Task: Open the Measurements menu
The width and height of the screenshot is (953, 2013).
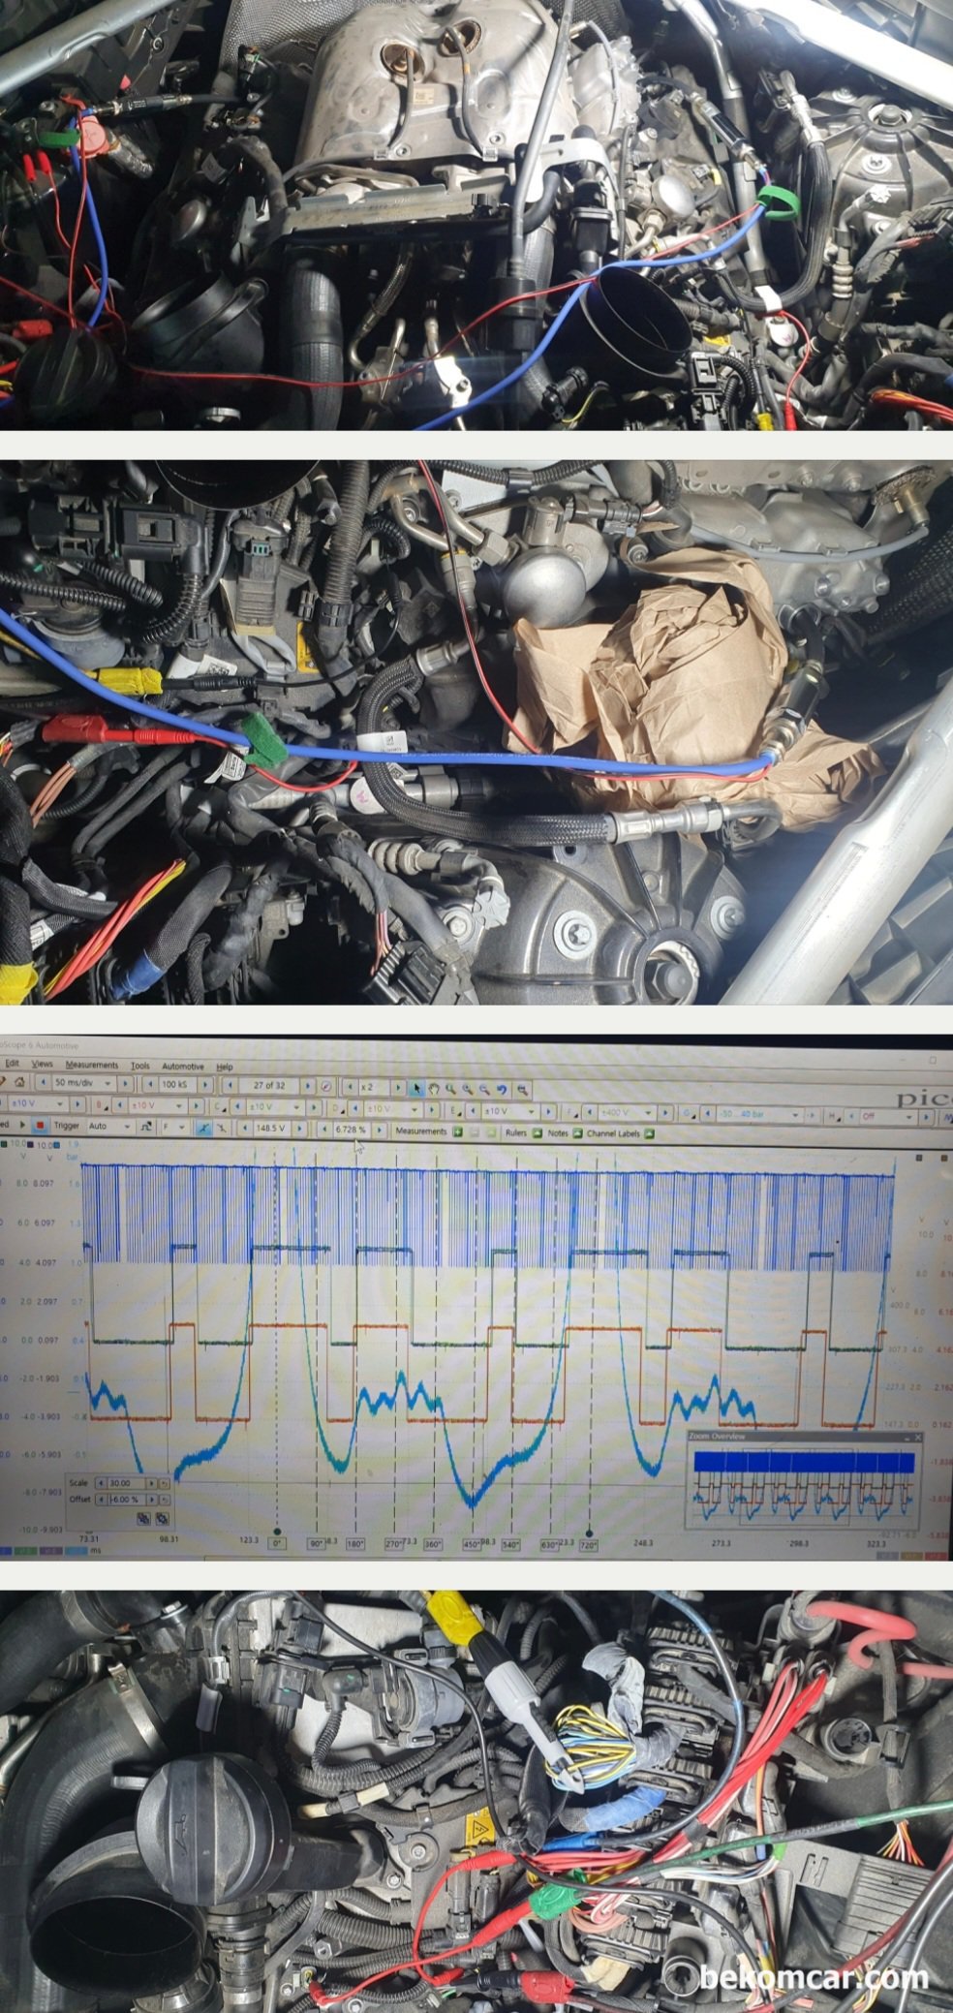Action: coord(92,1066)
